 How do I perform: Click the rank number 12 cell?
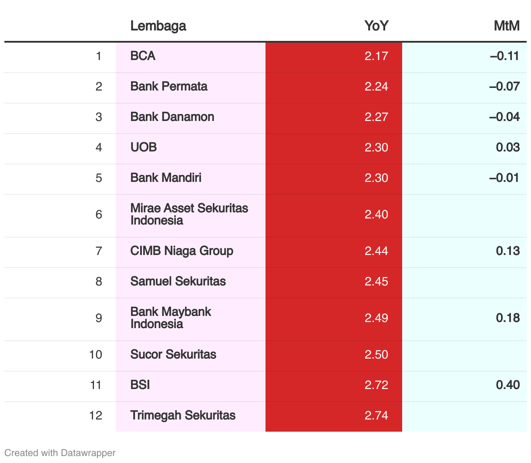point(96,416)
